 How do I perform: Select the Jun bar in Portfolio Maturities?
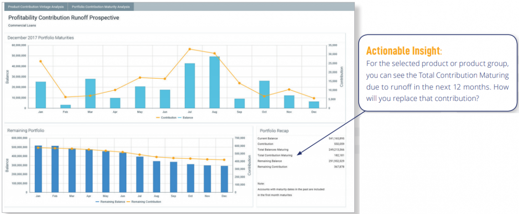pyautogui.click(x=165, y=99)
